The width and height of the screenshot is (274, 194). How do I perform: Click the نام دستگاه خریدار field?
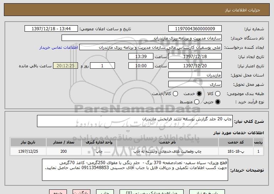click(x=142, y=38)
